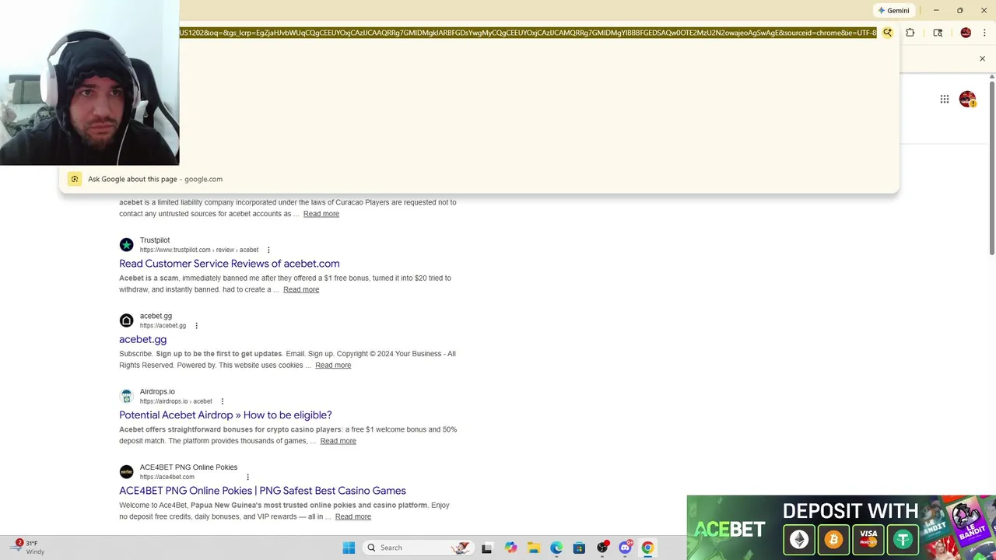Screen dimensions: 996x560
Task: Open the Google apps grid icon
Action: point(944,99)
